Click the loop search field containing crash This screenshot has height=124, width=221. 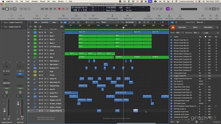tap(210, 33)
